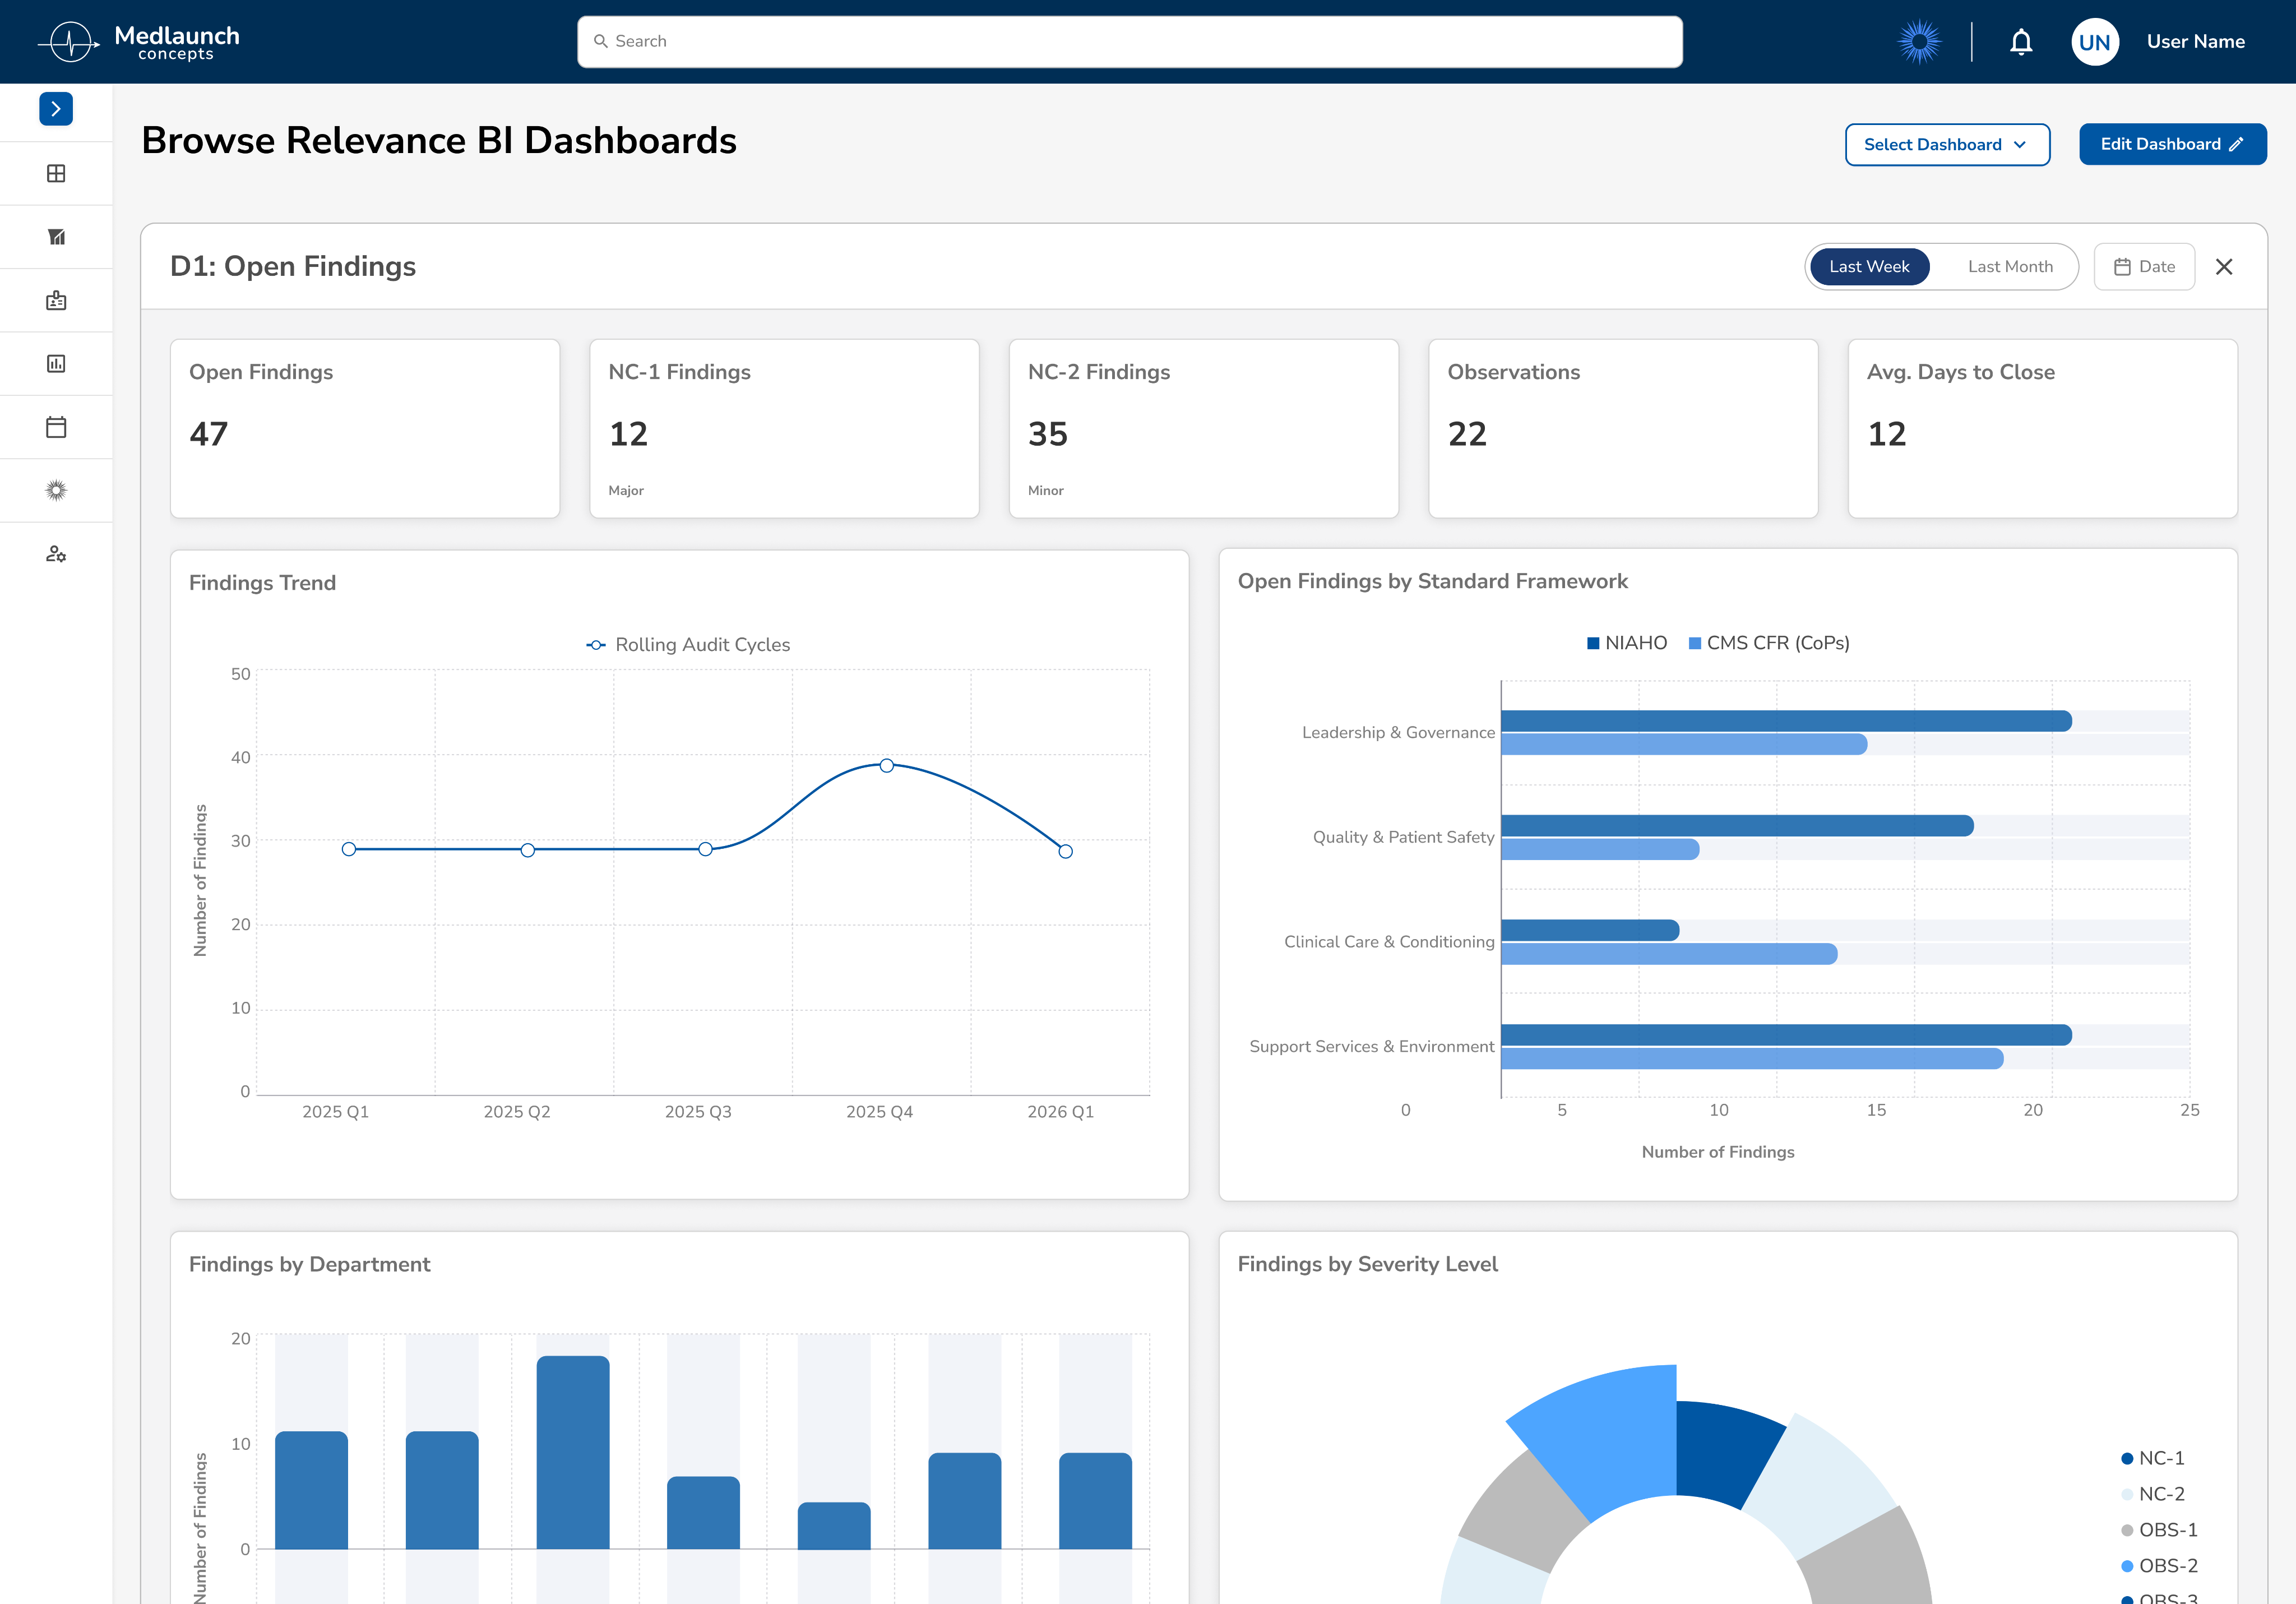Click the Findings by Severity Level title
The width and height of the screenshot is (2296, 1604).
[x=1367, y=1264]
